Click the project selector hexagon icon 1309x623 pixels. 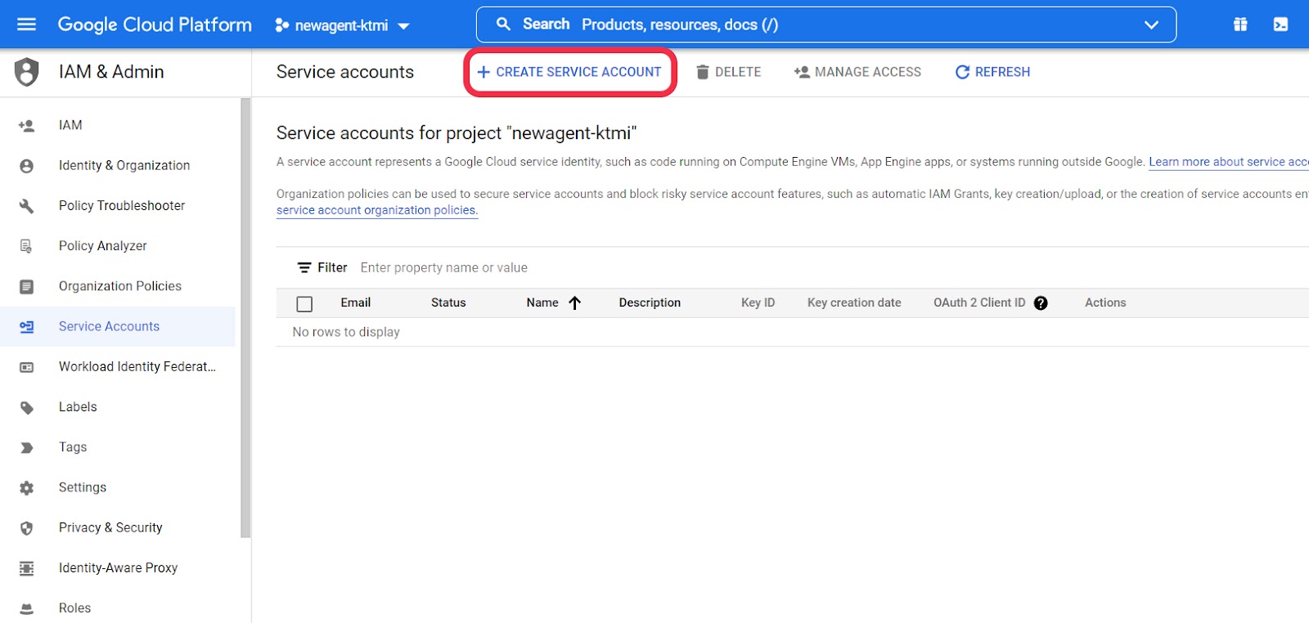pyautogui.click(x=281, y=25)
